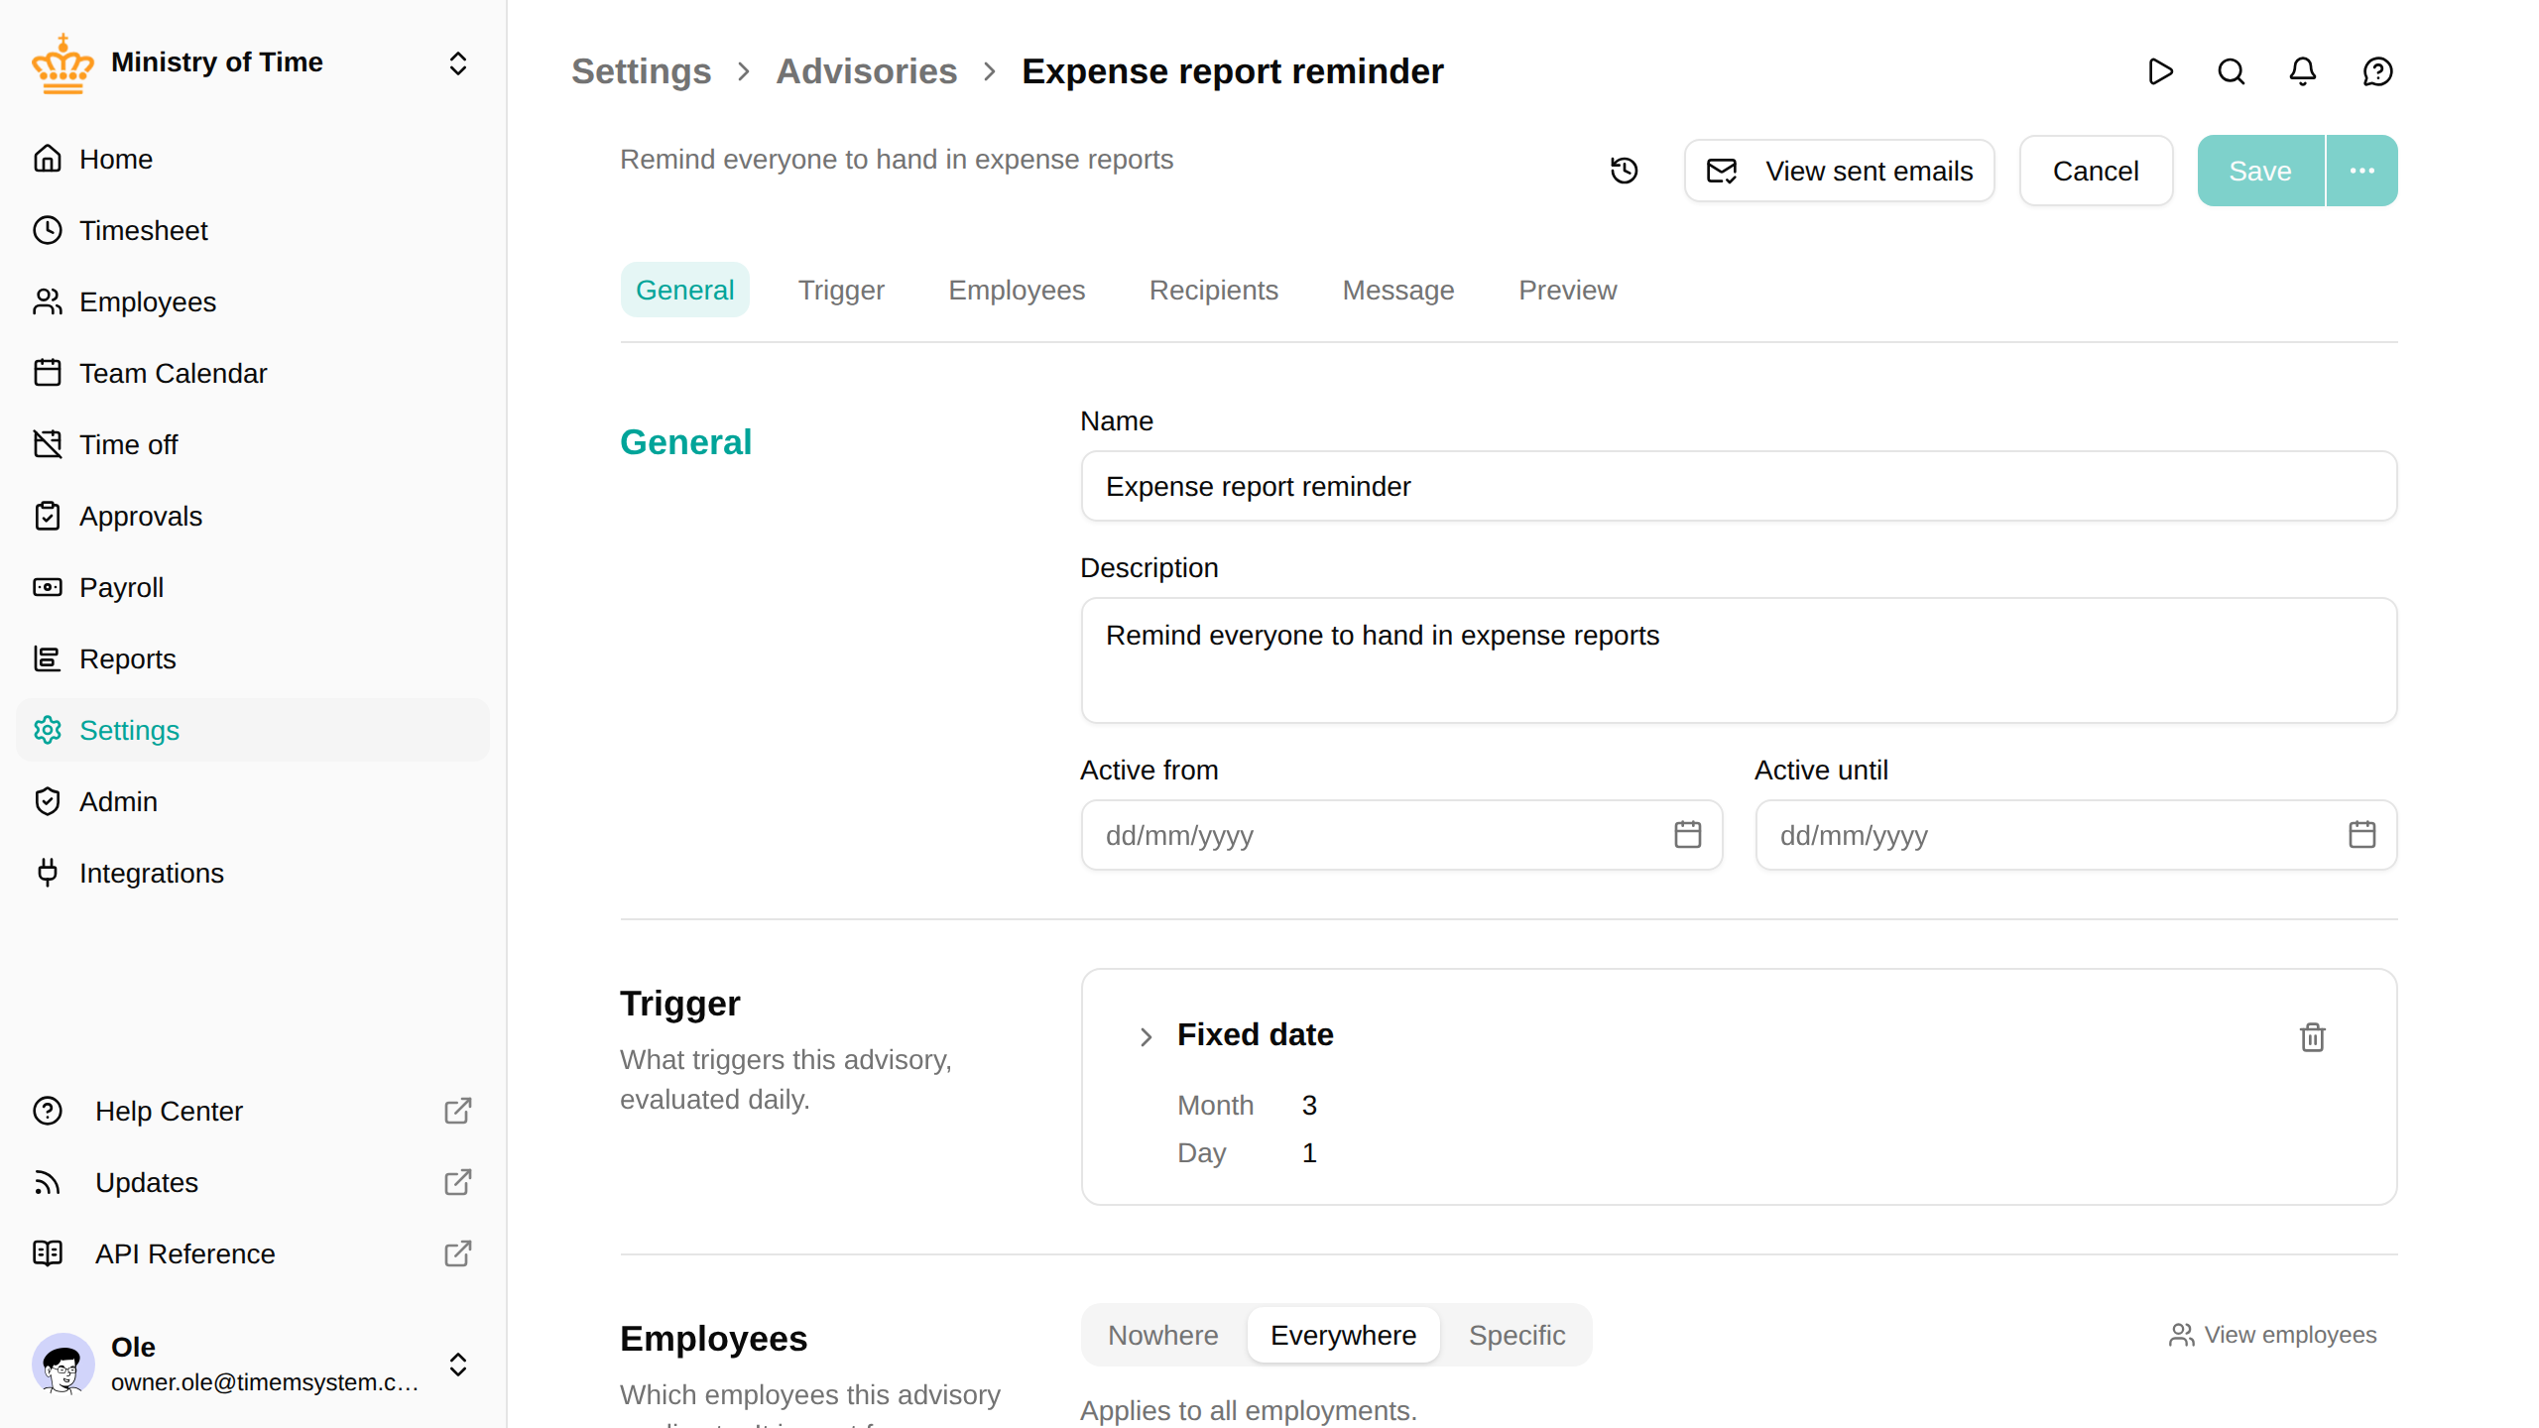This screenshot has width=2539, height=1428.
Task: Open the change history icon
Action: coord(1625,171)
